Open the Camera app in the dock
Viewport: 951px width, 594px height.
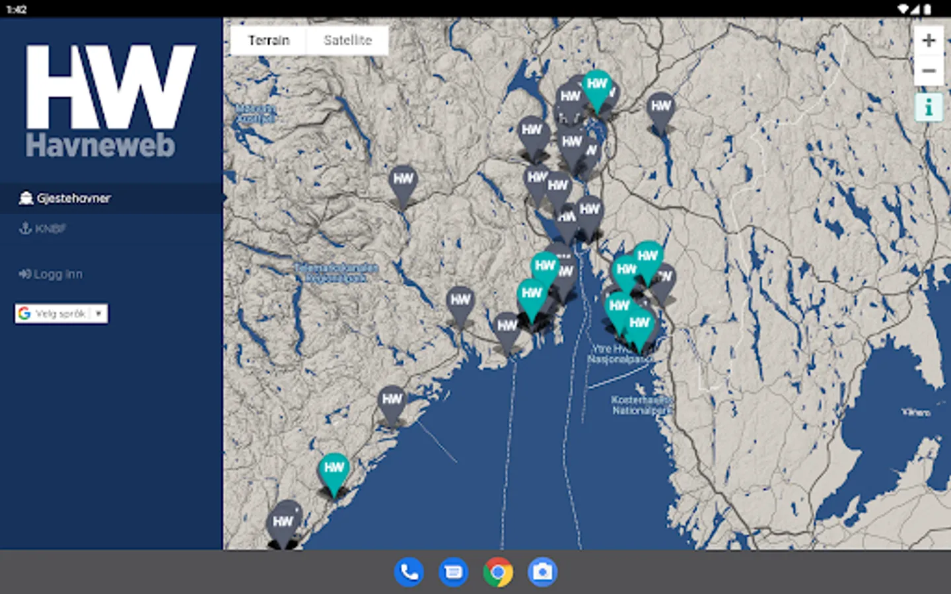click(542, 572)
